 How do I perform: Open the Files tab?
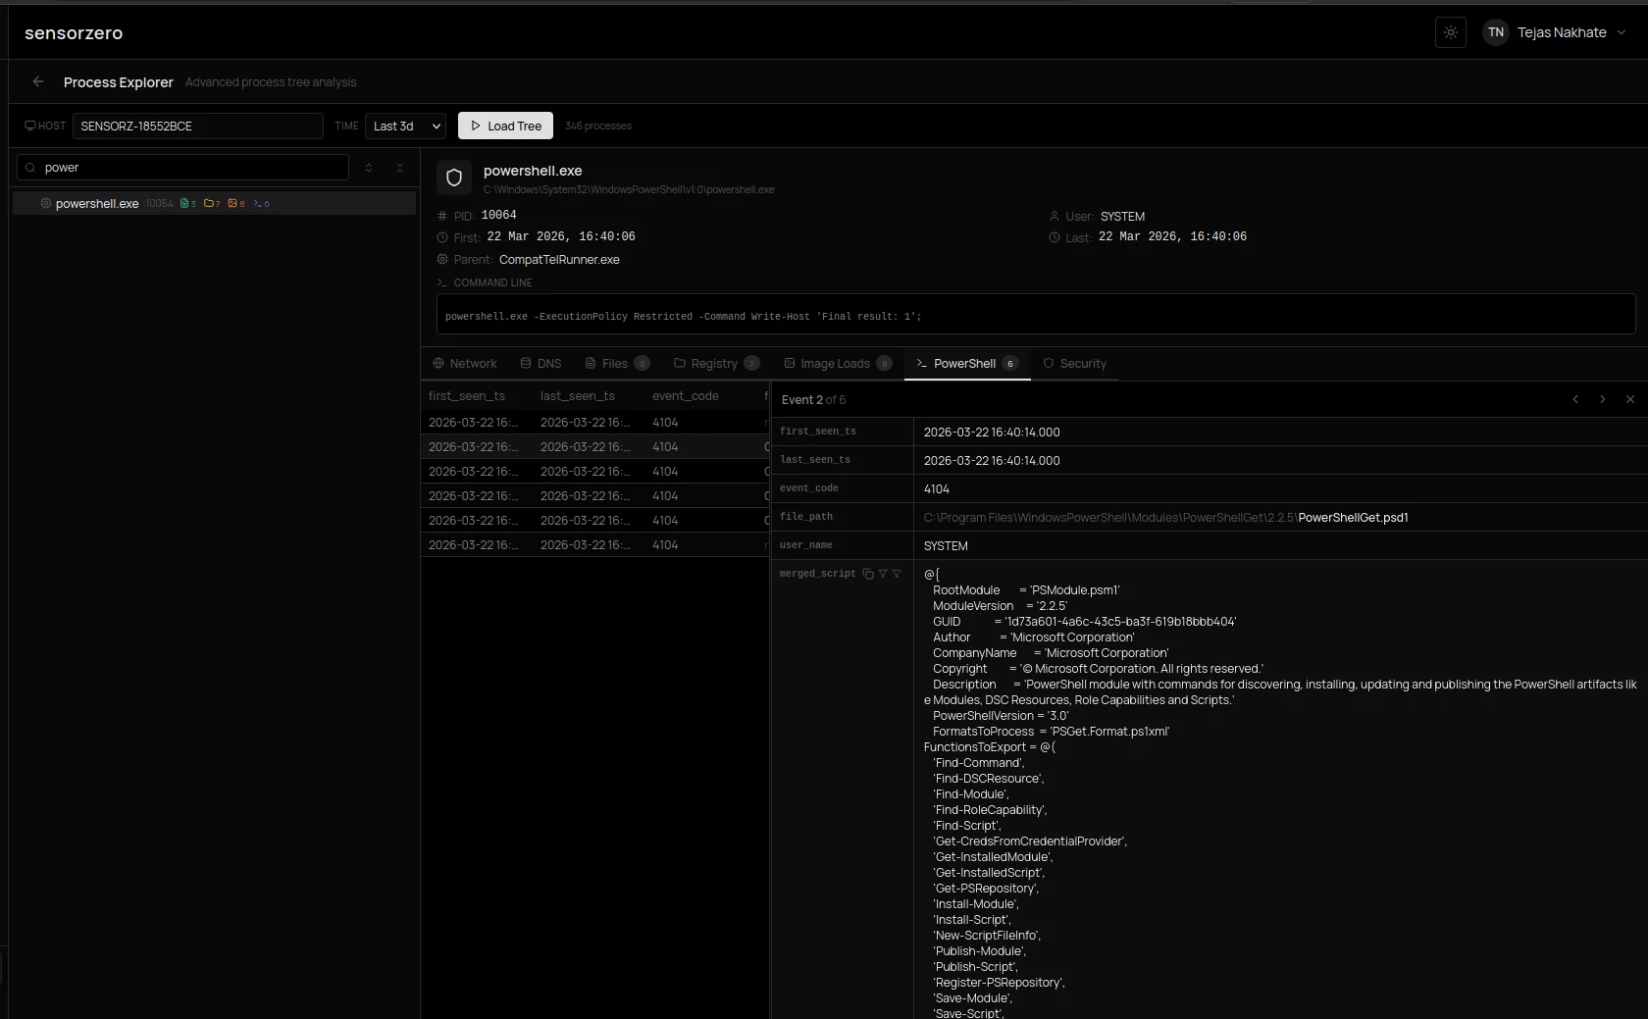pos(618,363)
